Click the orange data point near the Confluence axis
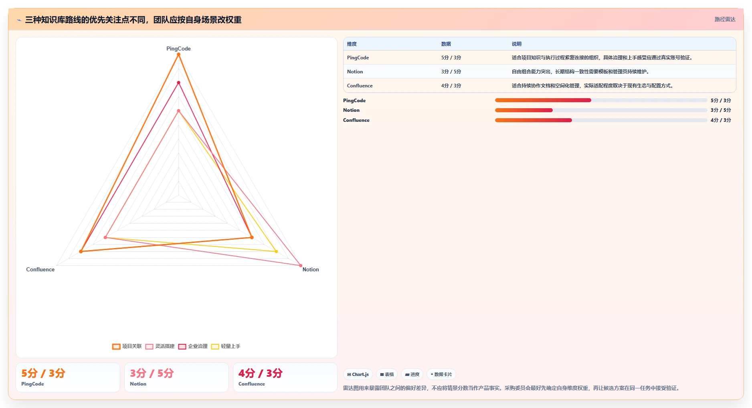This screenshot has width=752, height=408. tap(81, 251)
